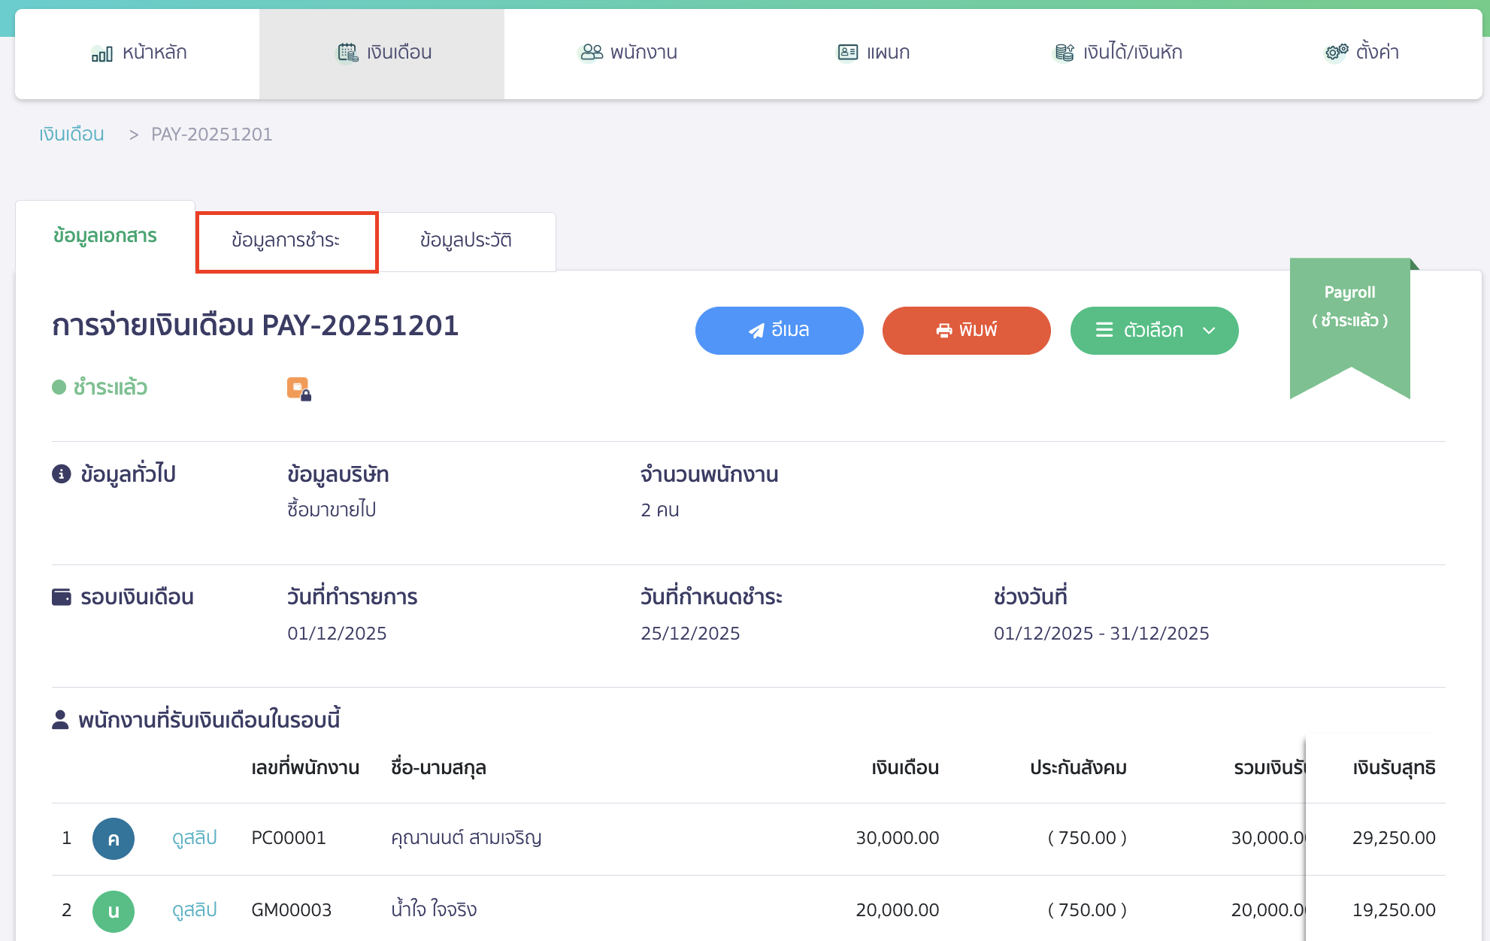
Task: Click the info icon beside ข้อมูลทั่วไป
Action: pyautogui.click(x=61, y=474)
